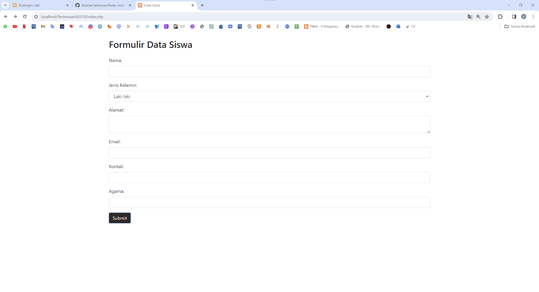Open the Jenis Kelamin dropdown

(x=269, y=96)
